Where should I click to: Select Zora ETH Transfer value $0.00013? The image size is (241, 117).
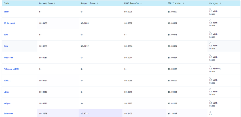172,35
